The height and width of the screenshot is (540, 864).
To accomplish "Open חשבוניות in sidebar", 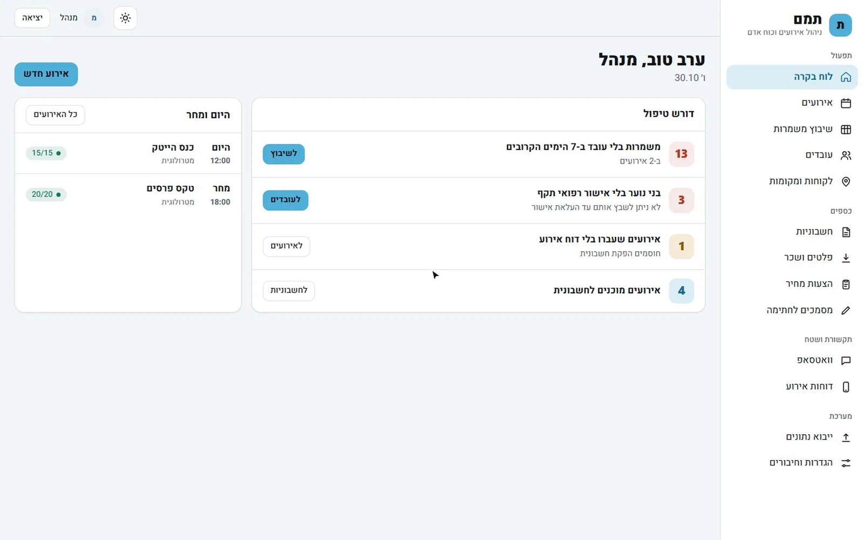I will (792, 232).
